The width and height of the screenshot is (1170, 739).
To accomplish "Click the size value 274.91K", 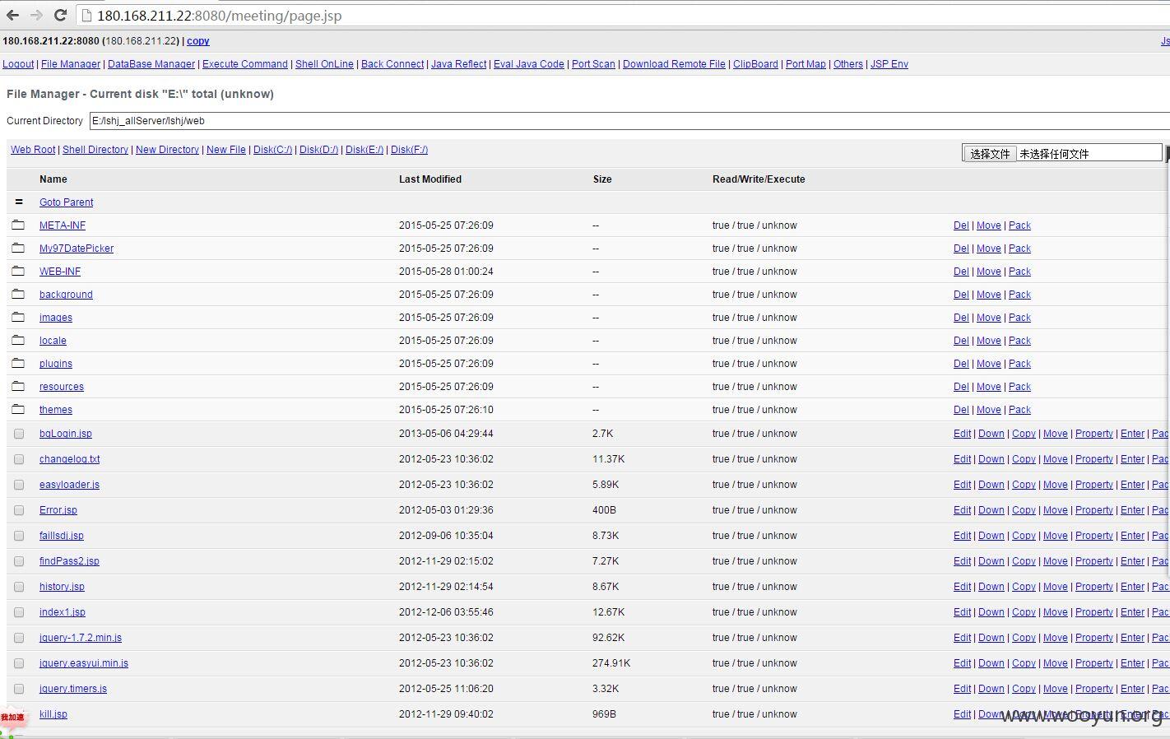I will coord(611,663).
